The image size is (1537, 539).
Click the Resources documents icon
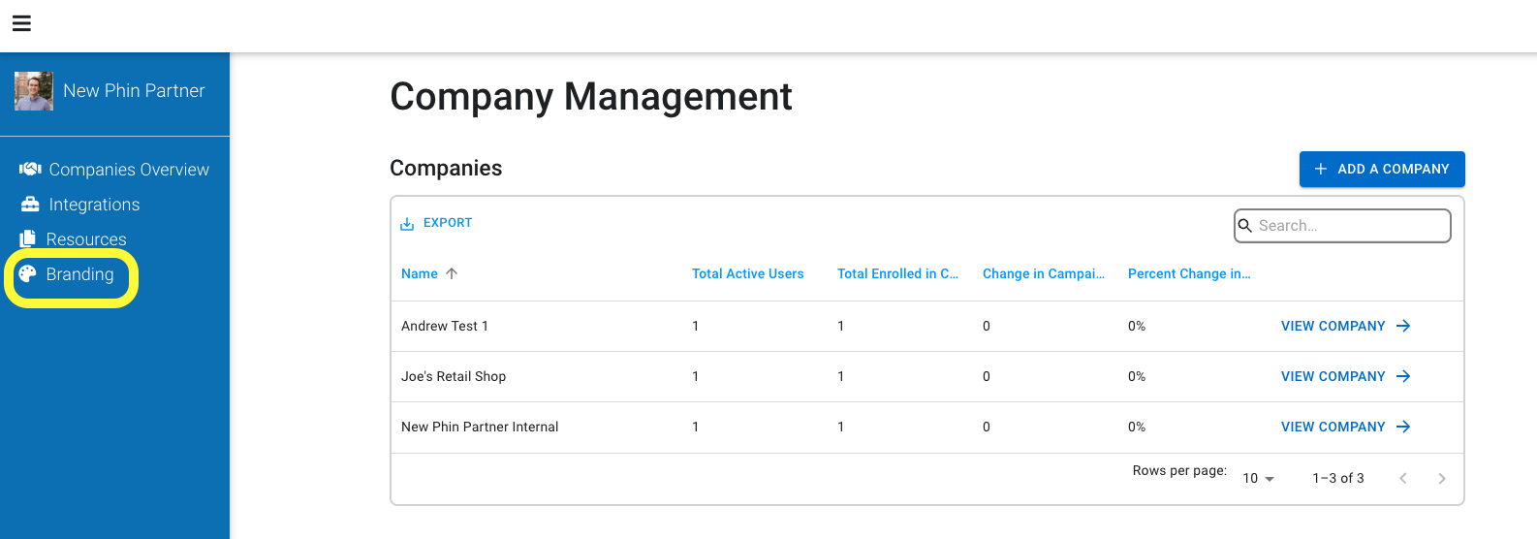click(28, 238)
